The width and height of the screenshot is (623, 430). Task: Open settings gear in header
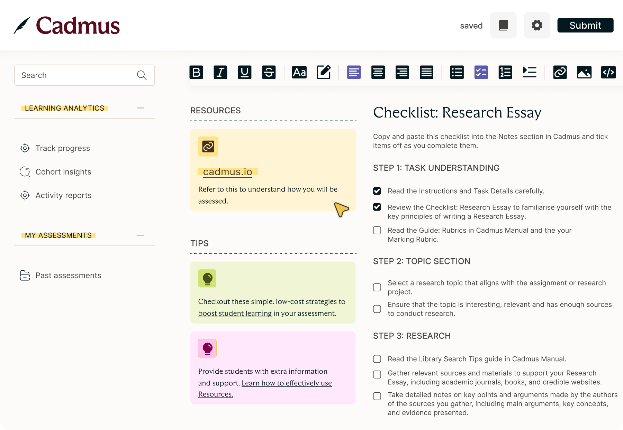tap(537, 25)
